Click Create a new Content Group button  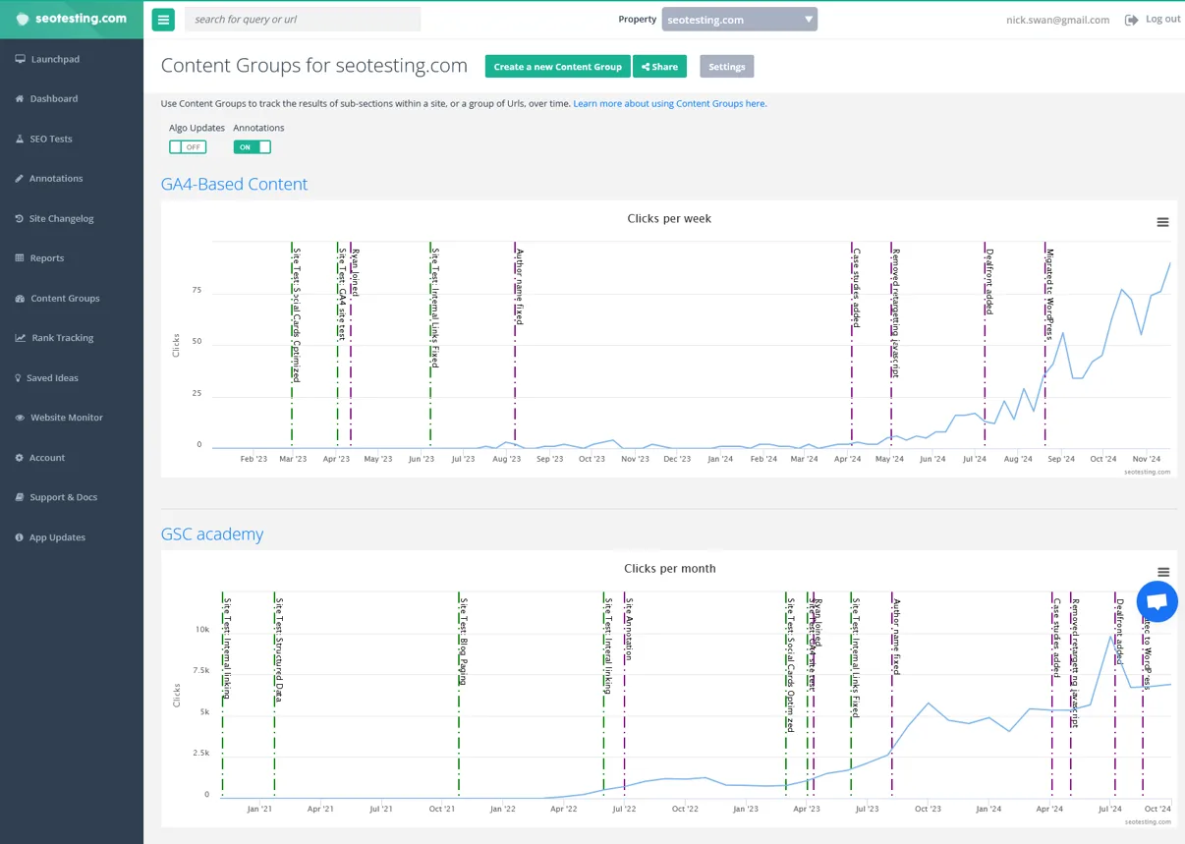557,67
